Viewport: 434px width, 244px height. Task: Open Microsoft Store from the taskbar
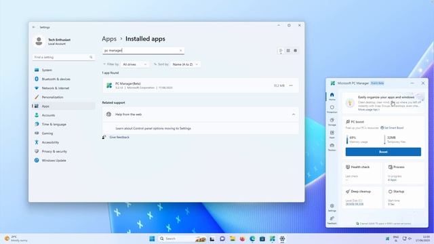click(x=262, y=239)
